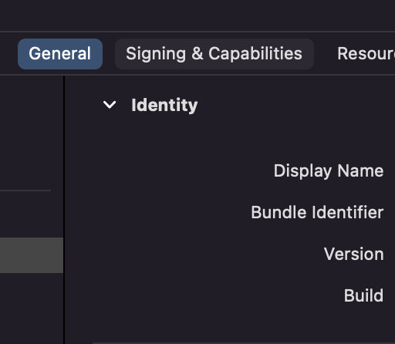Click empty sidebar area between separator and highlighted row
This screenshot has width=395, height=344.
click(32, 214)
